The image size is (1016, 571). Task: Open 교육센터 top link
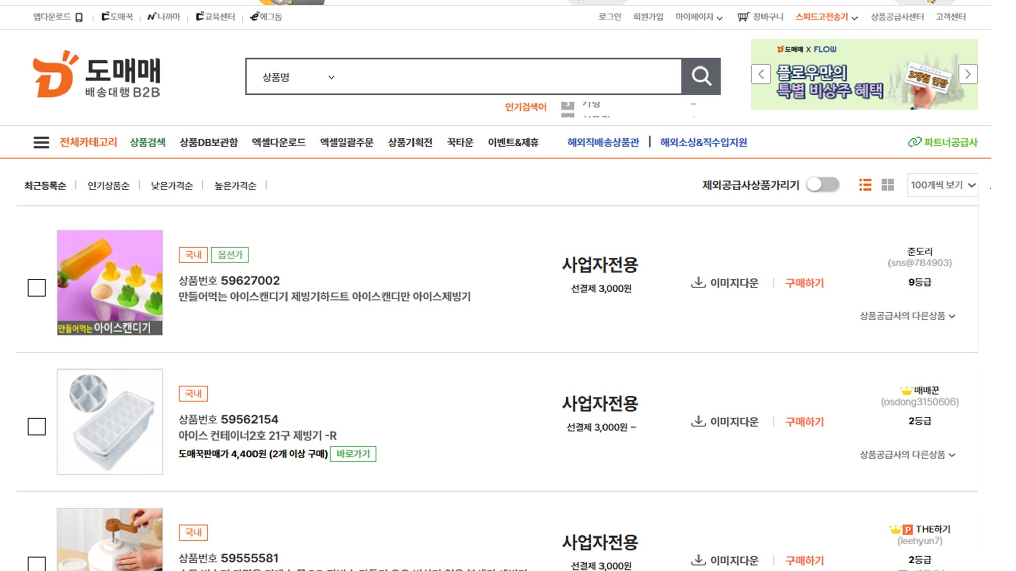215,17
